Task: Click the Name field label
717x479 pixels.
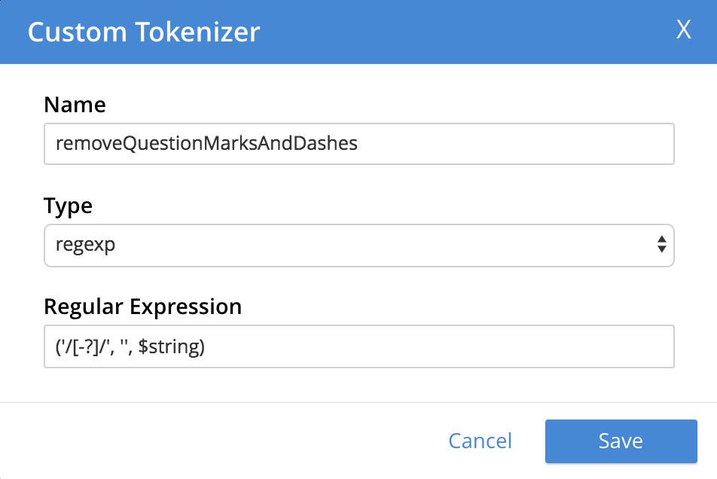Action: coord(75,104)
